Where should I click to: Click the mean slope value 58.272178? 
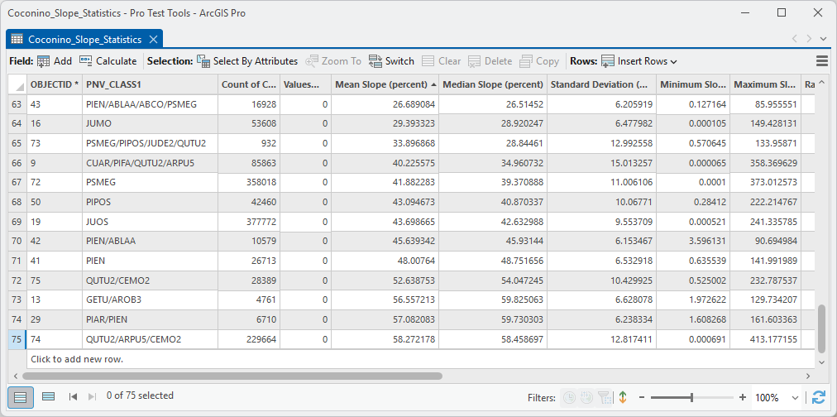tap(385, 339)
